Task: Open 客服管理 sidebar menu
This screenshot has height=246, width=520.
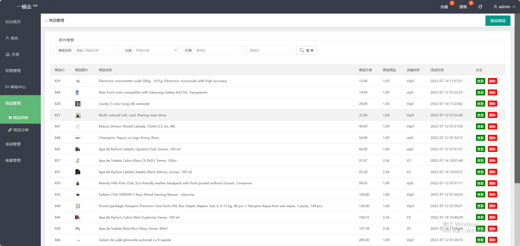Action: tap(13, 160)
